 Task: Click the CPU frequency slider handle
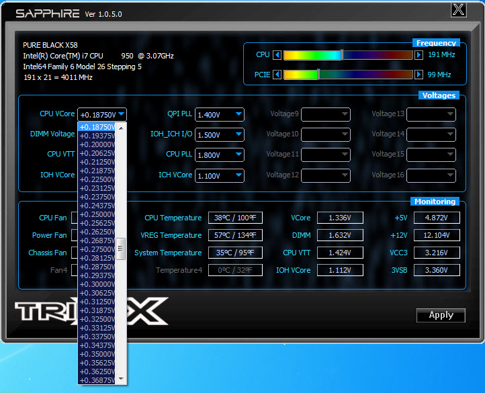342,55
